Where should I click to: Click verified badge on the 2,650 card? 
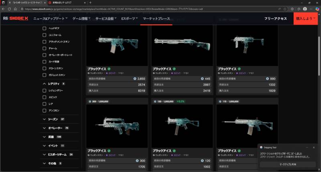click(x=109, y=69)
